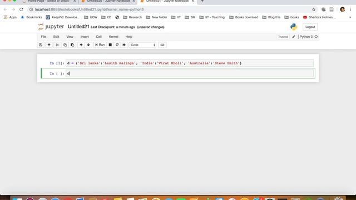Open the command palette keyboard icon
The width and height of the screenshot is (356, 200).
[162, 45]
